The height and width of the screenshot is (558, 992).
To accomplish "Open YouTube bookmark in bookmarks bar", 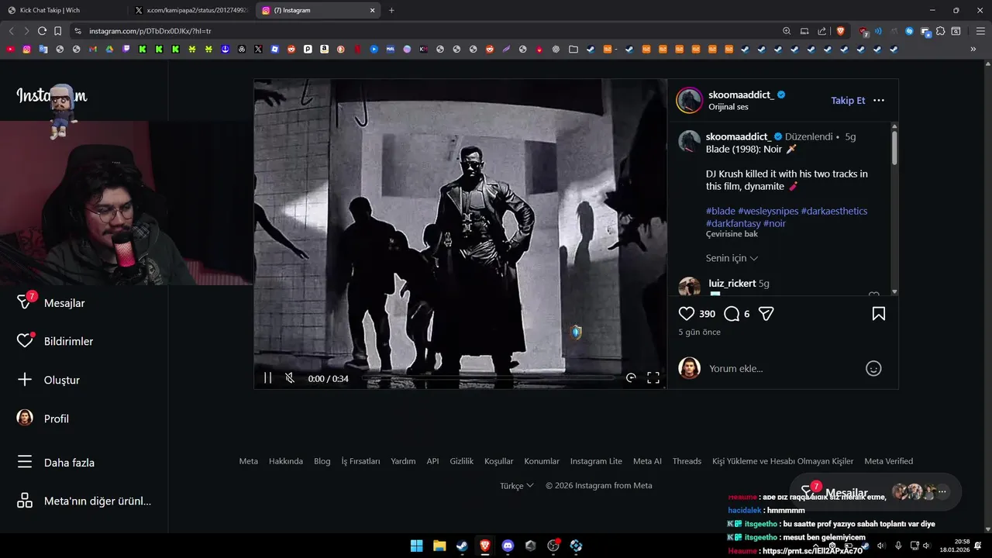I will (x=10, y=49).
